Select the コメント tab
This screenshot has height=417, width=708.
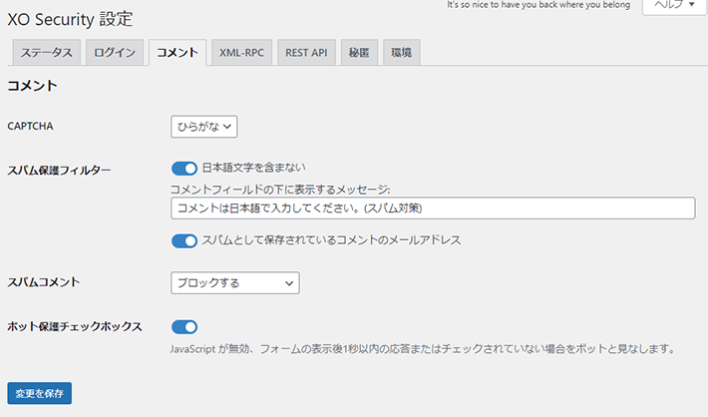(177, 53)
